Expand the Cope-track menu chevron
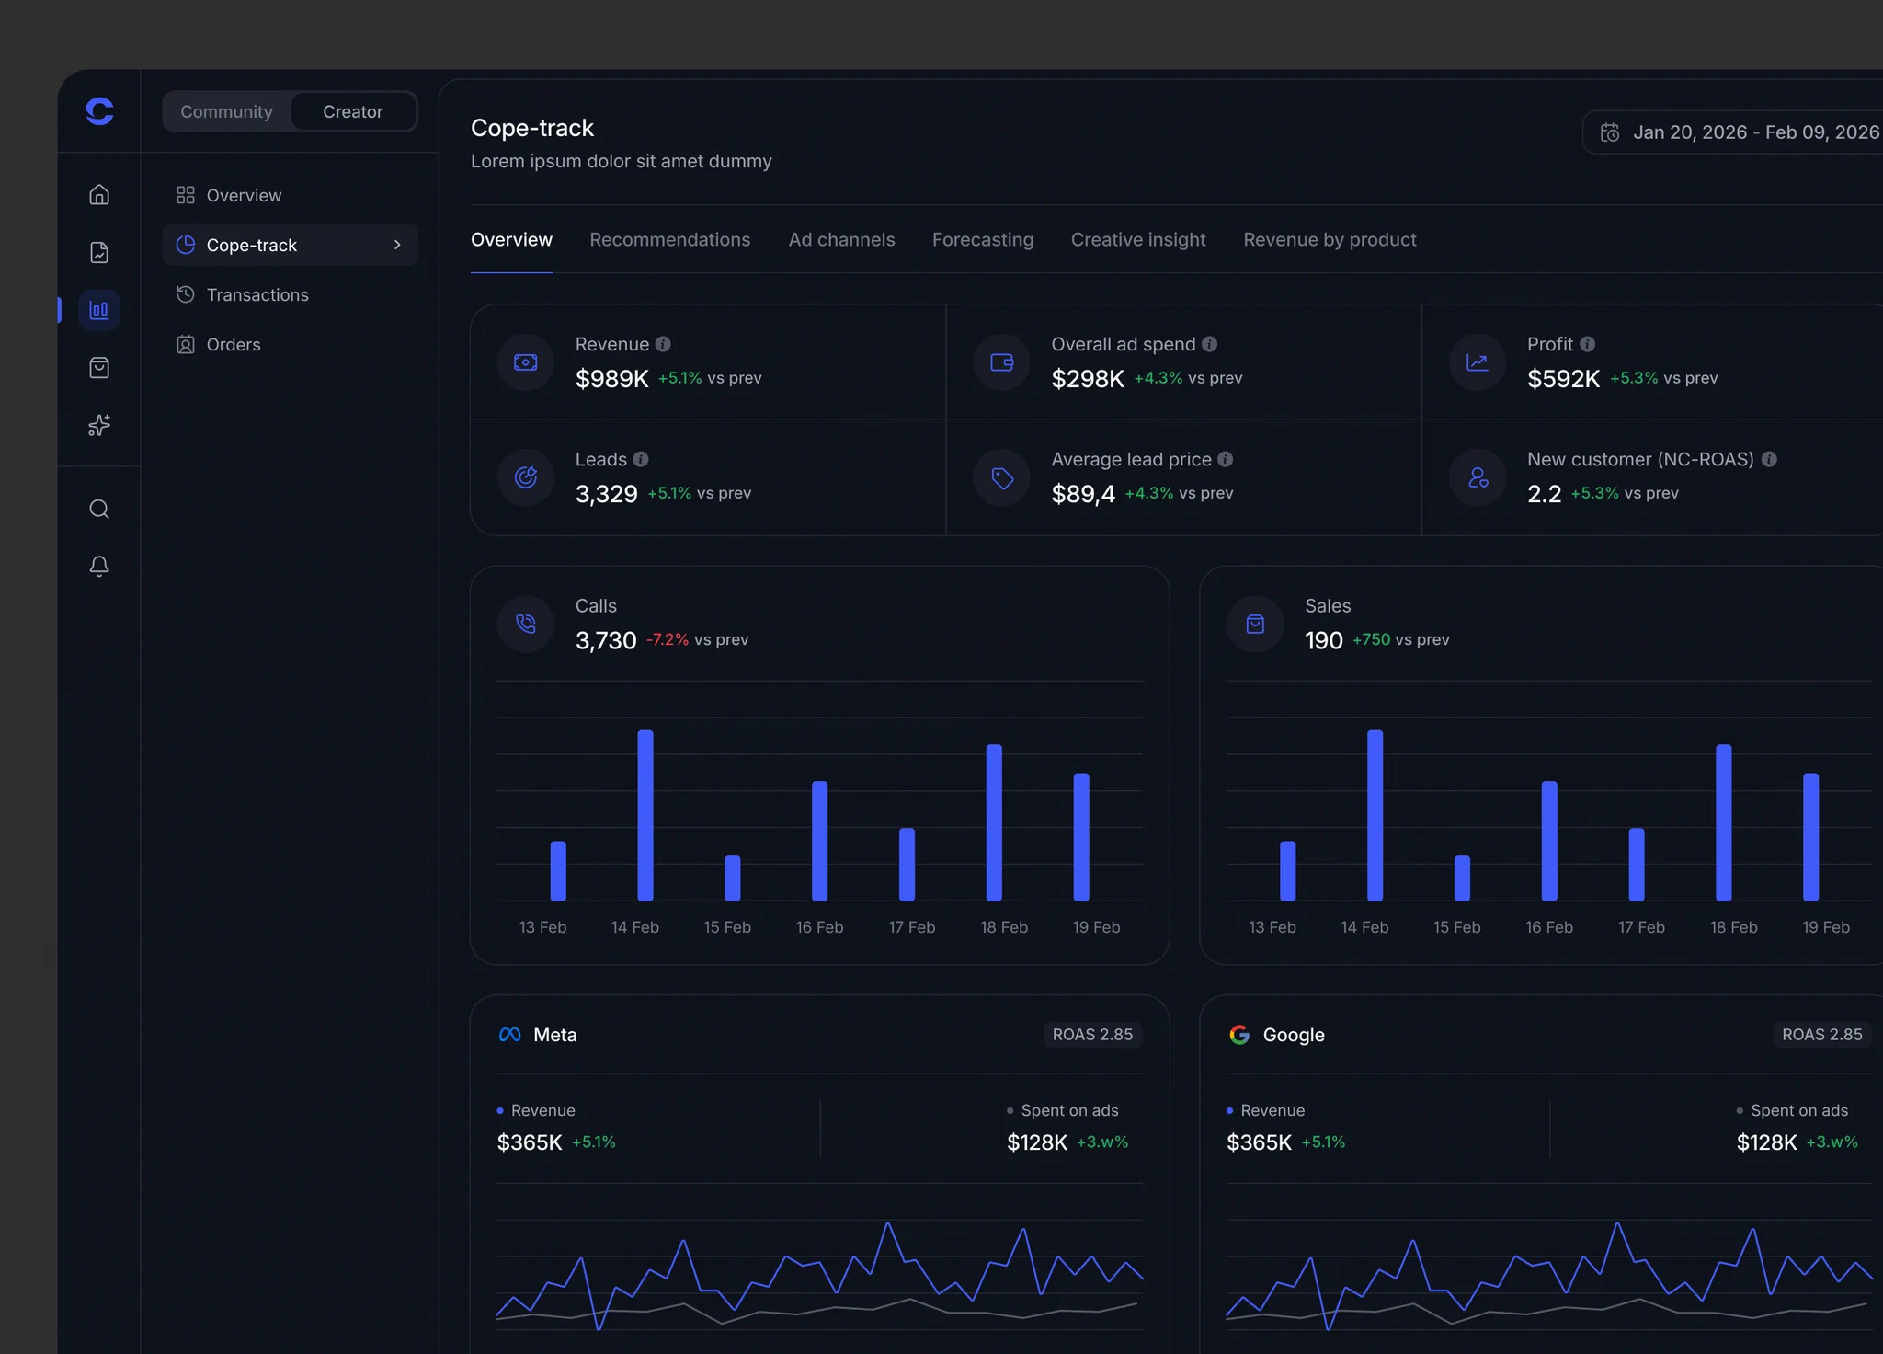The width and height of the screenshot is (1883, 1354). [x=397, y=245]
